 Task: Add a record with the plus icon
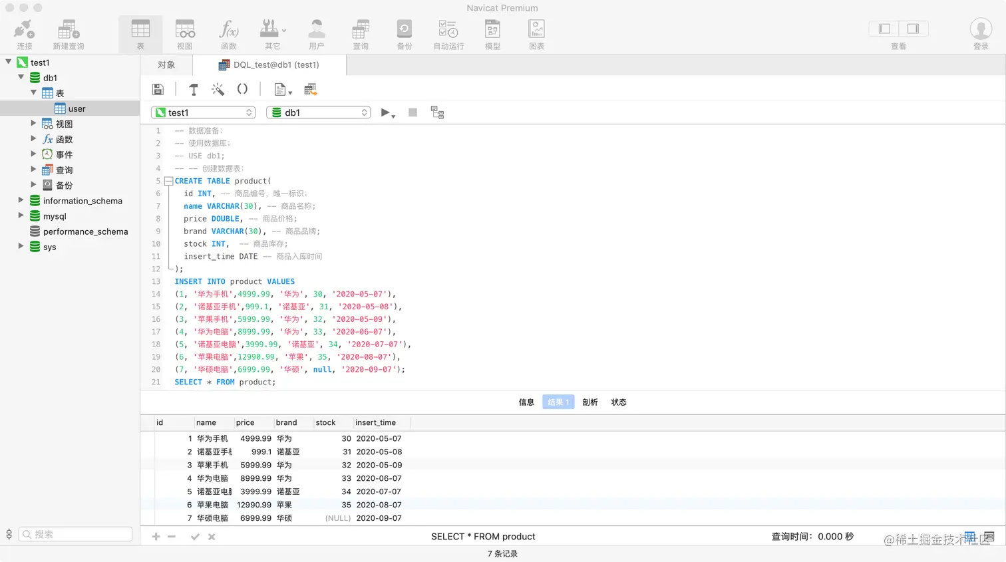[x=156, y=537]
